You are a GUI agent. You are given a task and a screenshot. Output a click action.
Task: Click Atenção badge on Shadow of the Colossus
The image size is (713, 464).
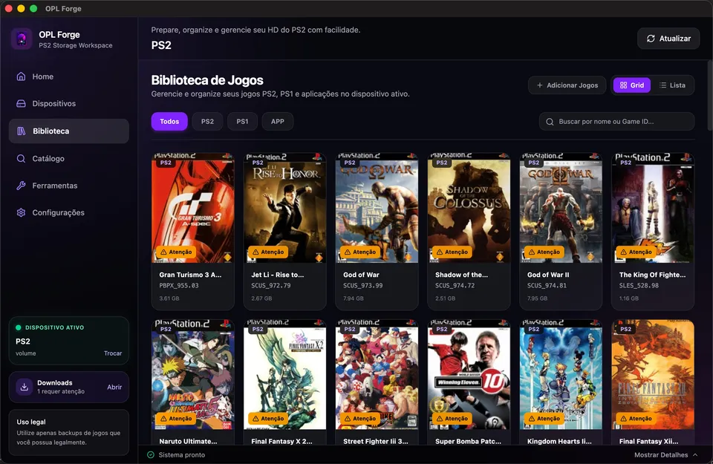tap(452, 252)
